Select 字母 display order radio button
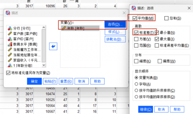The height and width of the screenshot is (114, 193). pyautogui.click(x=137, y=84)
